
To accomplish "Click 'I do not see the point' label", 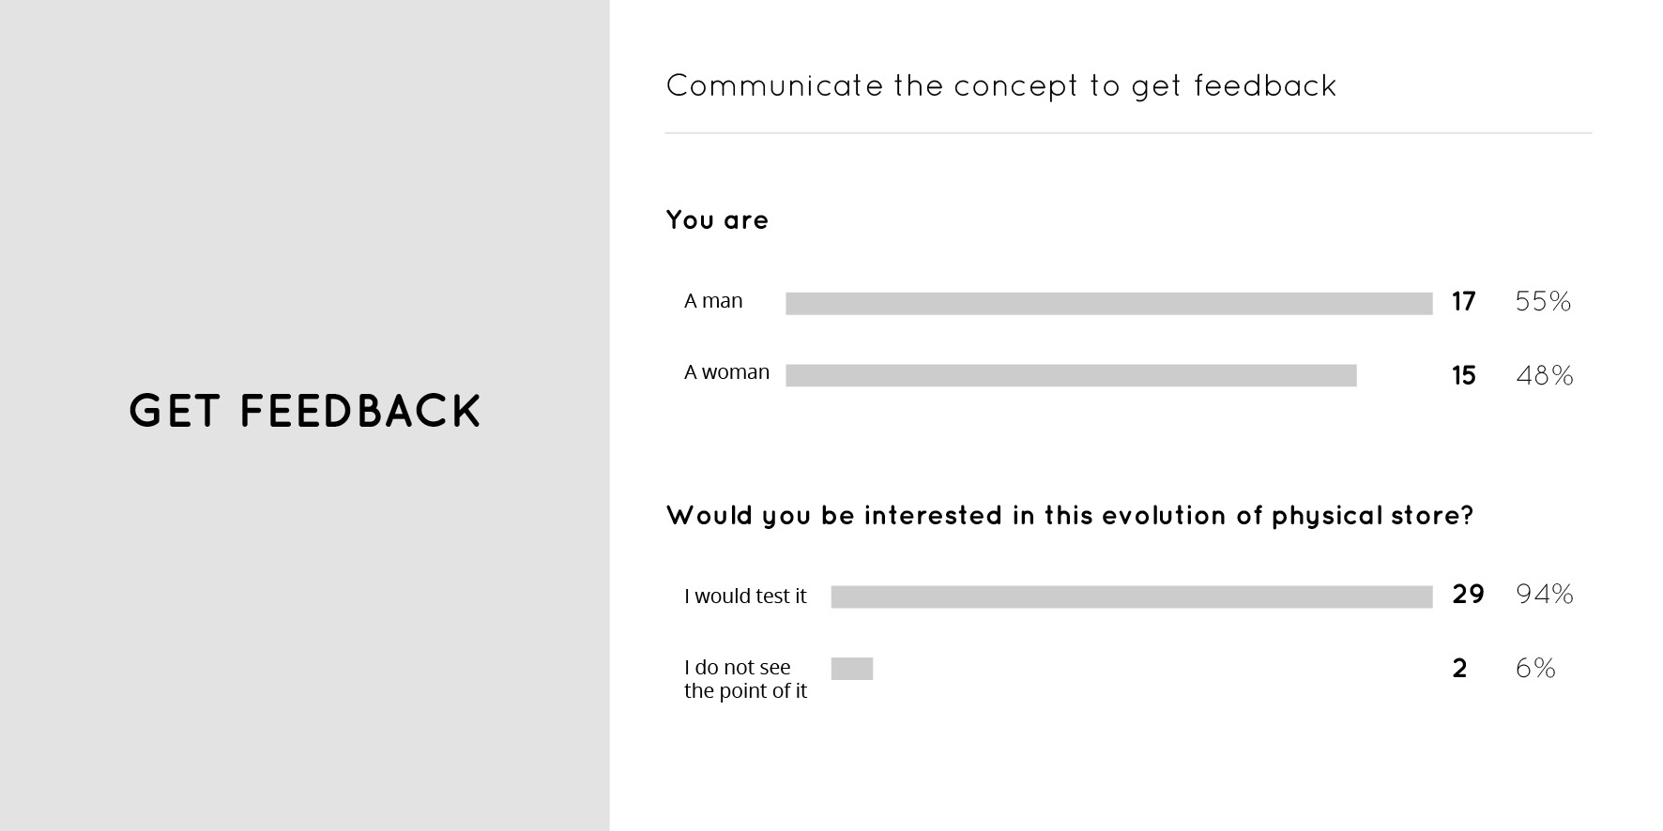I will point(745,679).
